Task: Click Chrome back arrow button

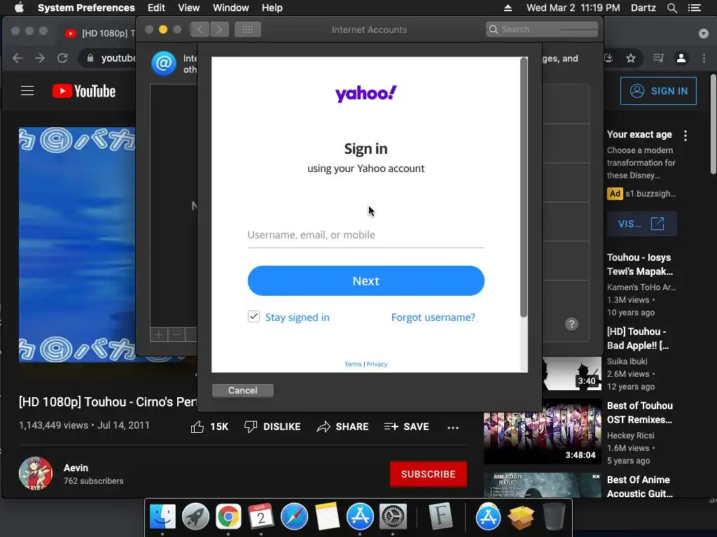Action: point(18,58)
